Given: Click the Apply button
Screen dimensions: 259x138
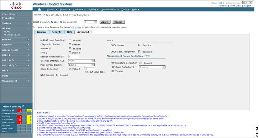Looking at the screenshot, I should tap(105, 22).
